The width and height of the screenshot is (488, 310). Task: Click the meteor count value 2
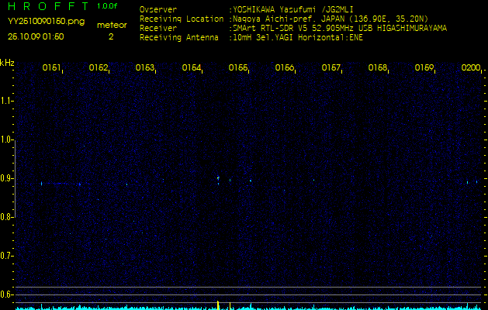(111, 36)
